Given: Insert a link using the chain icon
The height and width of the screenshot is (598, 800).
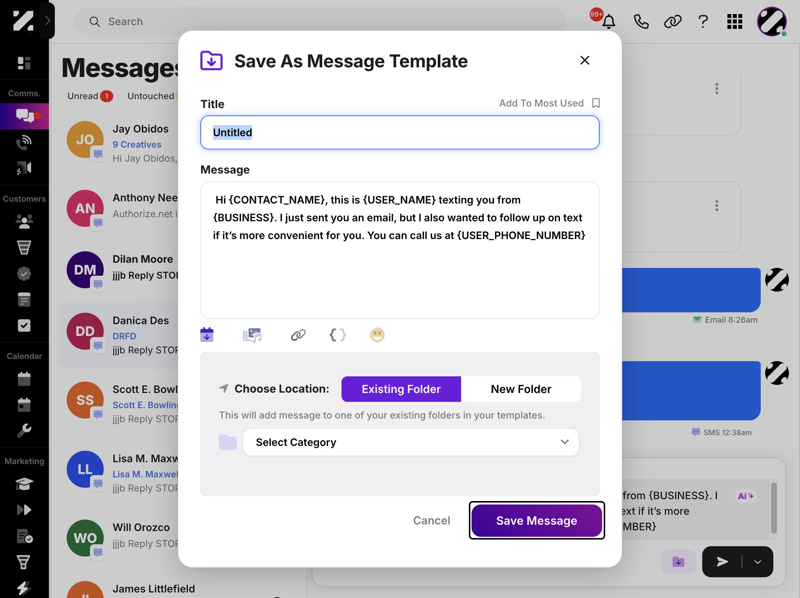Looking at the screenshot, I should click(299, 335).
